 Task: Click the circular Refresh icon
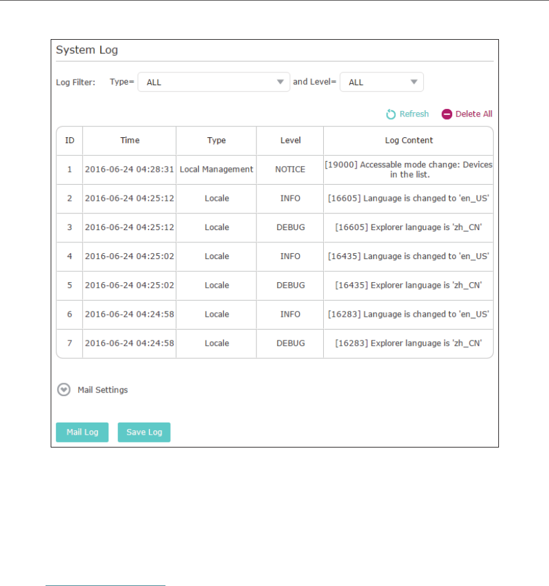[x=391, y=114]
